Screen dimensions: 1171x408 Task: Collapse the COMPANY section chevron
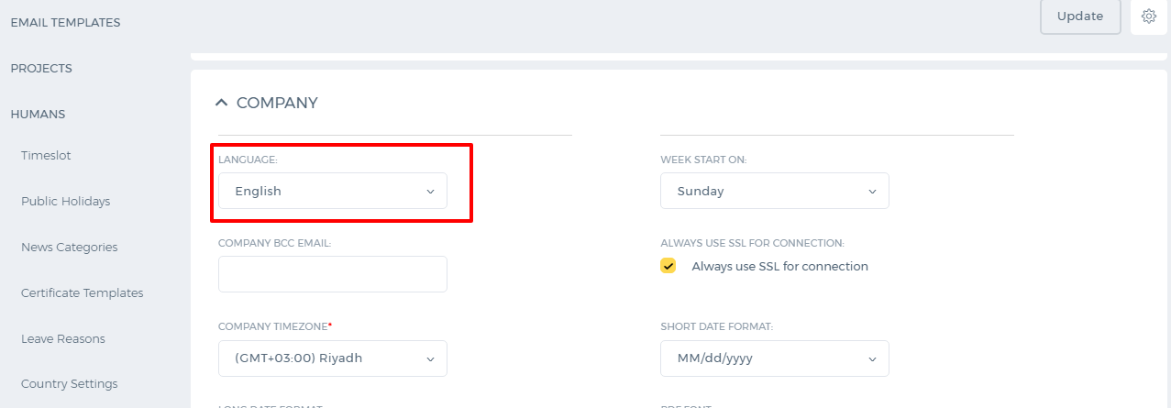221,103
